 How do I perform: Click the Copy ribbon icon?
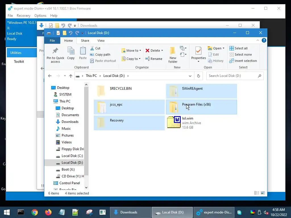click(x=71, y=53)
